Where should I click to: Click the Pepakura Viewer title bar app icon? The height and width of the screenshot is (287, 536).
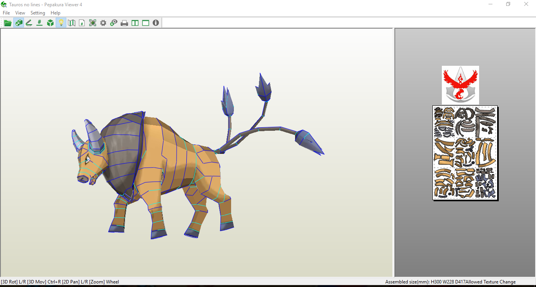[x=4, y=4]
